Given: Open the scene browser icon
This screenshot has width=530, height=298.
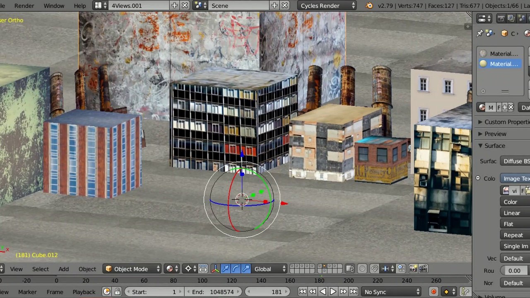Looking at the screenshot, I should click(x=201, y=5).
